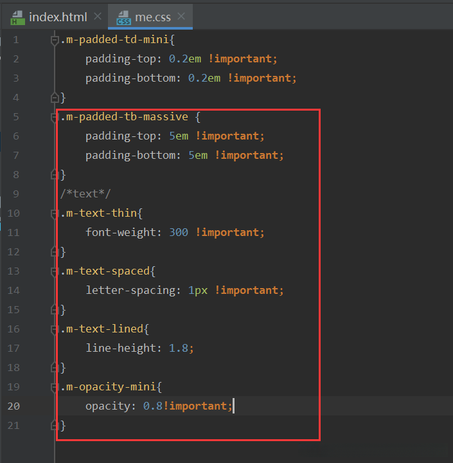The image size is (453, 463).
Task: Collapse the .m-text-lined block
Action: tap(55, 329)
